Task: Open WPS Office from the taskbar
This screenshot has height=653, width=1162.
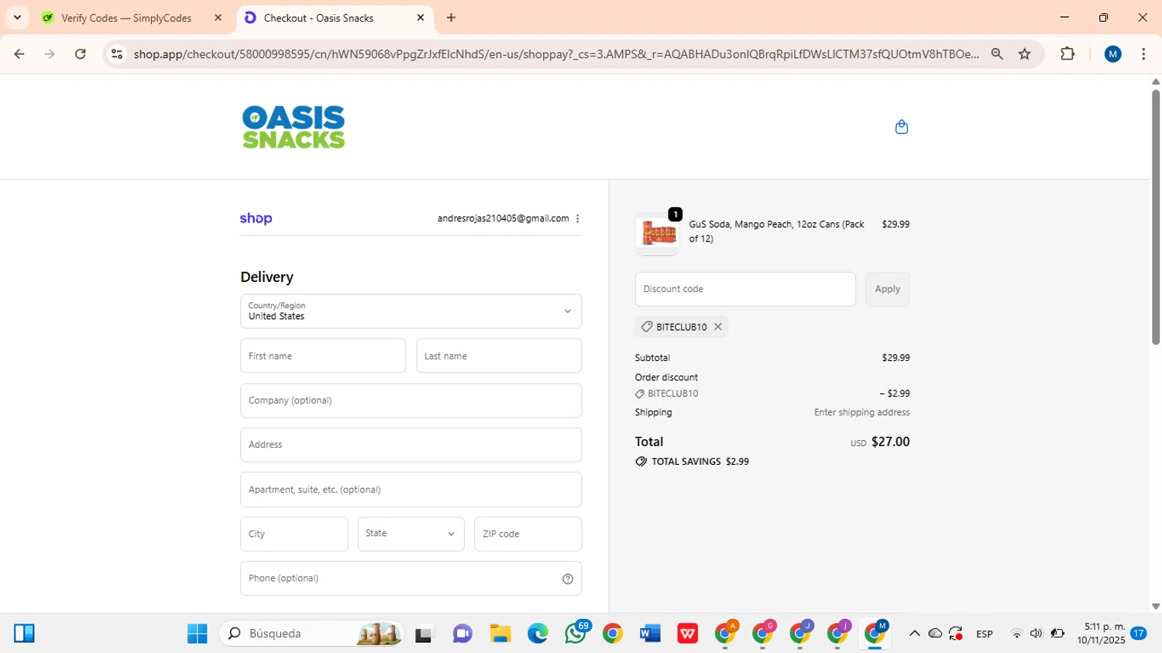Action: [687, 634]
